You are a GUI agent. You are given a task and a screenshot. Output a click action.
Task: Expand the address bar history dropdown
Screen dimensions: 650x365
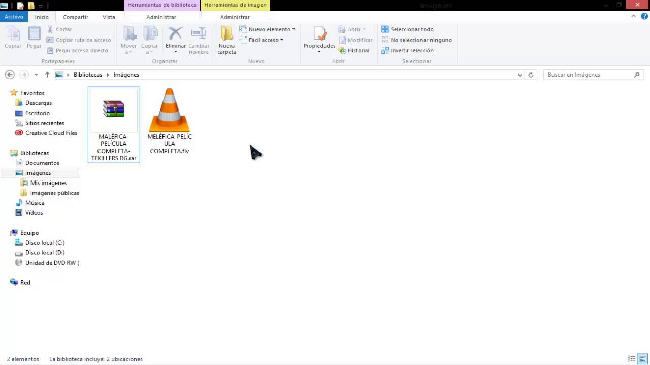(x=520, y=75)
